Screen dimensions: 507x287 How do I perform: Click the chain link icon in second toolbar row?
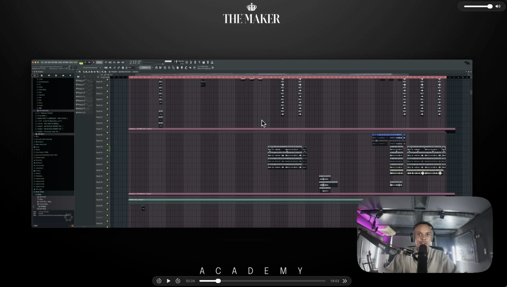point(119,68)
